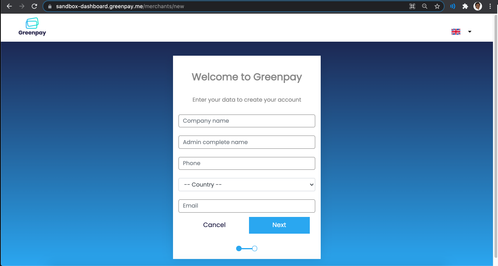Click the UK flag language icon
498x266 pixels.
tap(456, 32)
